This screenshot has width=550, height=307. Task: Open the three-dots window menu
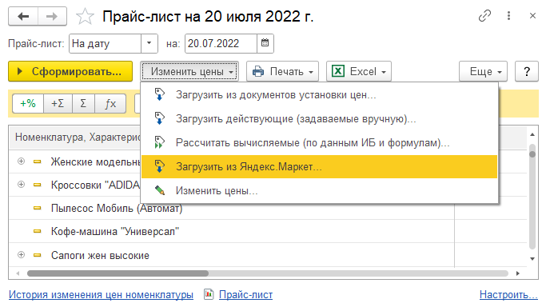[x=508, y=16]
